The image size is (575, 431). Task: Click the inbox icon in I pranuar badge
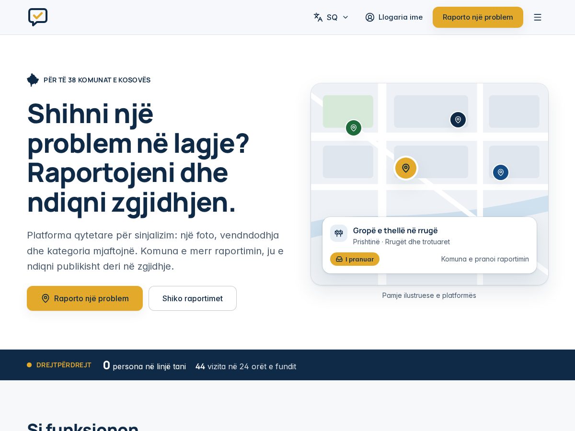339,259
